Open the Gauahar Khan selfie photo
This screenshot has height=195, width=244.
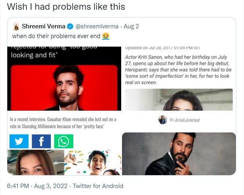point(35,162)
